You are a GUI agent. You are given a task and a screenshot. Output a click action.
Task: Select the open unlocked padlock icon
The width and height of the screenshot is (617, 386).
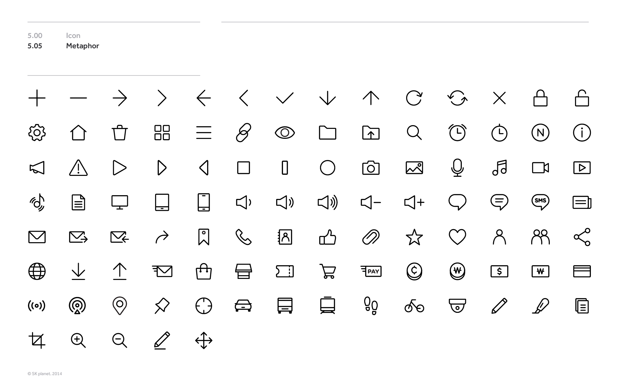coord(582,98)
